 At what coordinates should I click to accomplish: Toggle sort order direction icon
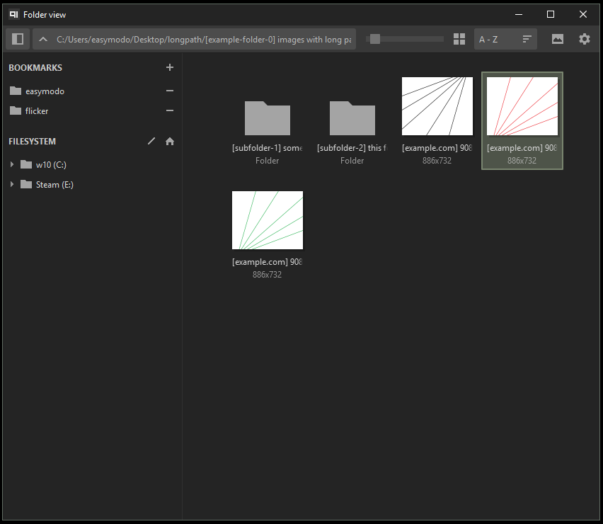click(527, 39)
